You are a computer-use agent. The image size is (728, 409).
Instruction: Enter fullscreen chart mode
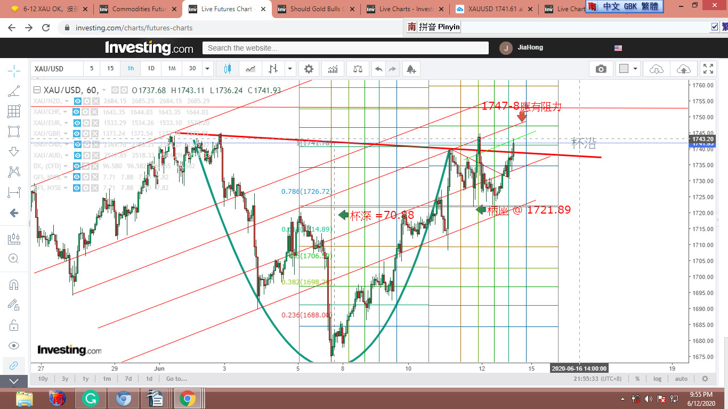tap(708, 69)
